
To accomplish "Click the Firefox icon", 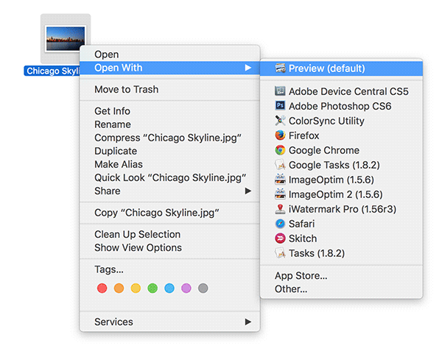I will click(280, 135).
